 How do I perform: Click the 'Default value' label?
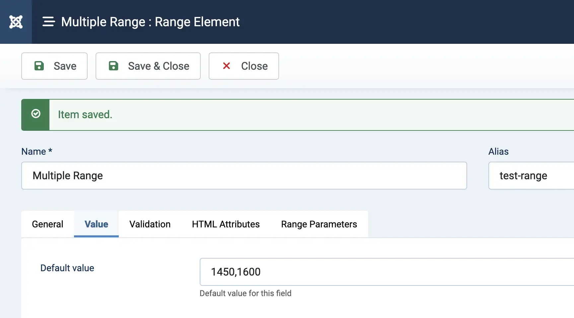point(67,268)
